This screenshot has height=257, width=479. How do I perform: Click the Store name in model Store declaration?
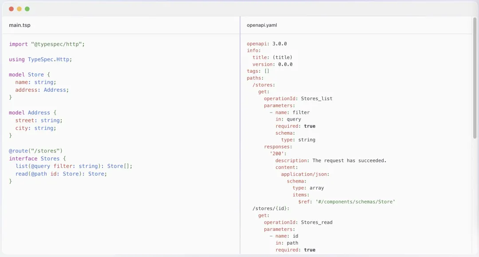(36, 75)
